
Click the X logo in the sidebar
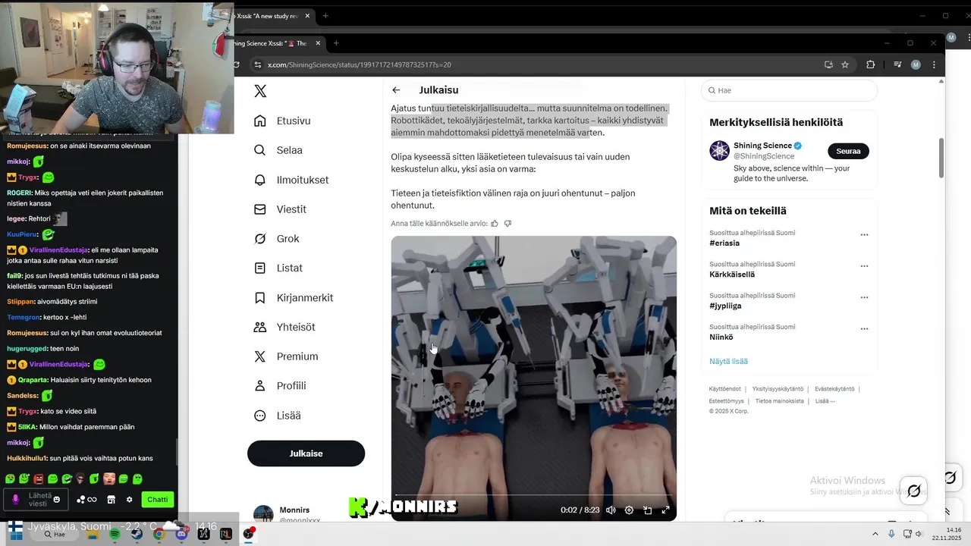click(260, 91)
